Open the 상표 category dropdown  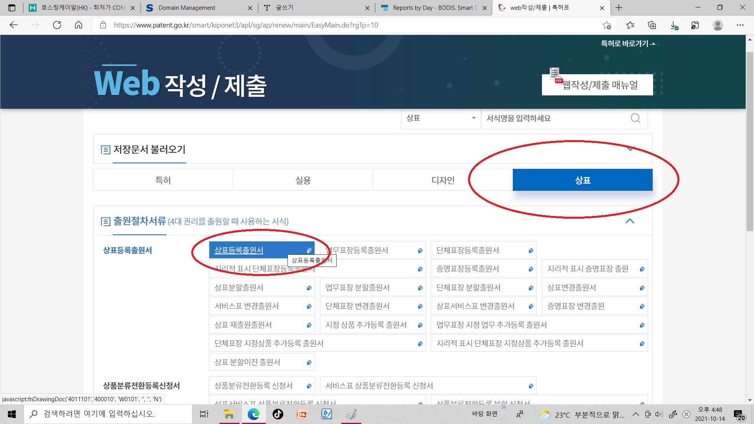[x=441, y=118]
